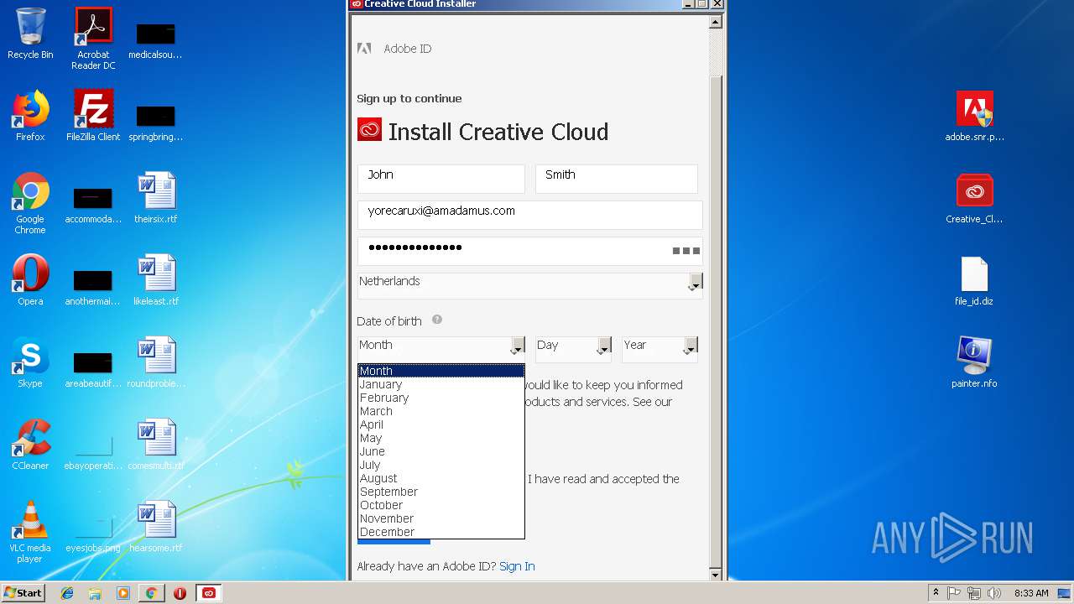Choose April from month list
1074x604 pixels.
coord(441,424)
